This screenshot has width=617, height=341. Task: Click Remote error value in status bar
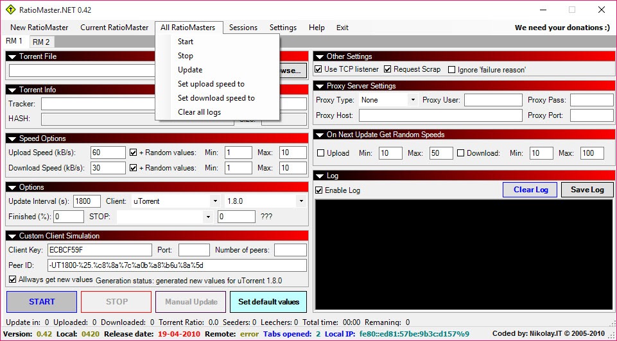click(x=250, y=335)
